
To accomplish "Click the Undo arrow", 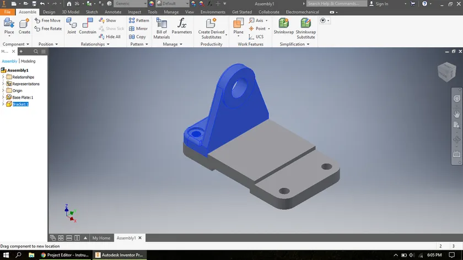I will 42,3.
